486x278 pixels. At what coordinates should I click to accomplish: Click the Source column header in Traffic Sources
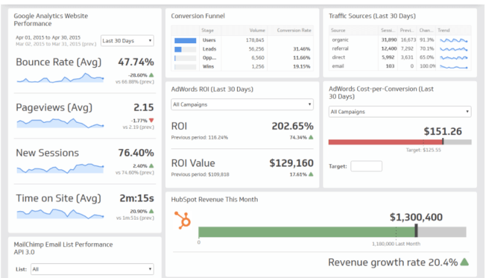[339, 30]
